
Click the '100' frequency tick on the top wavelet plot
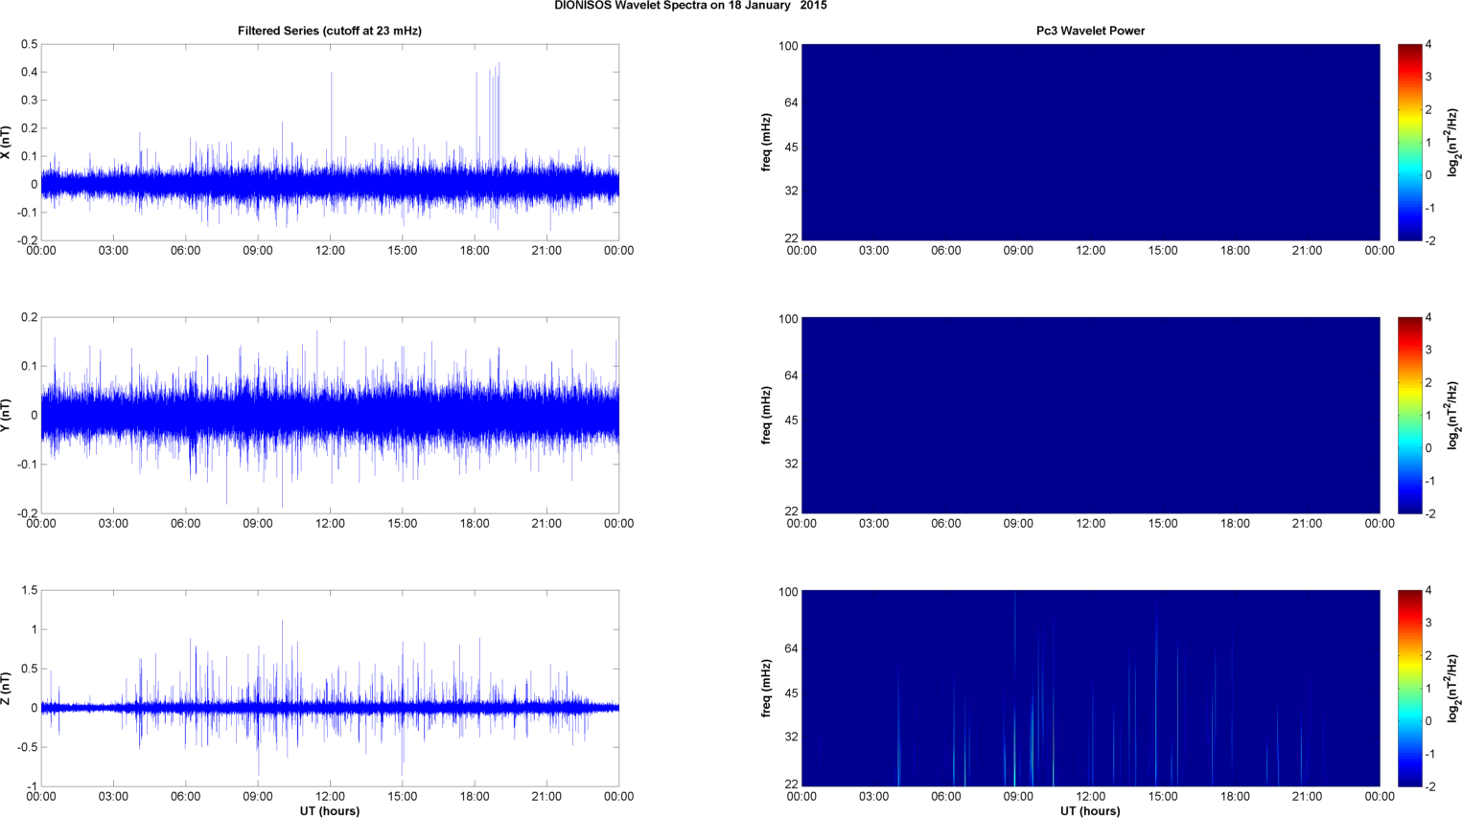point(788,46)
